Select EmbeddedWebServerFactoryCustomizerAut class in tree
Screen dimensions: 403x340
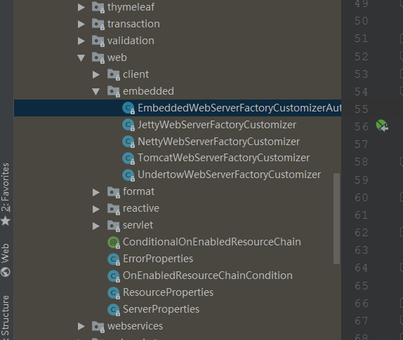coord(239,108)
